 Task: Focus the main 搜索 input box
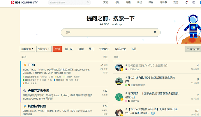(110, 33)
